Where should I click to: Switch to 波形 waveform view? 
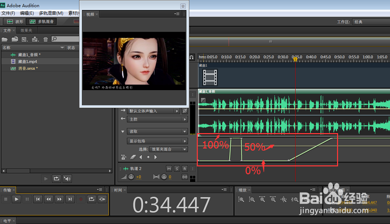coord(15,21)
